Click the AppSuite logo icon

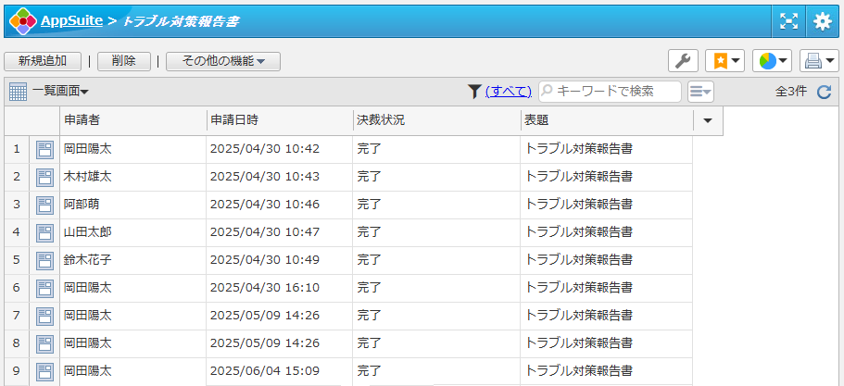[22, 19]
